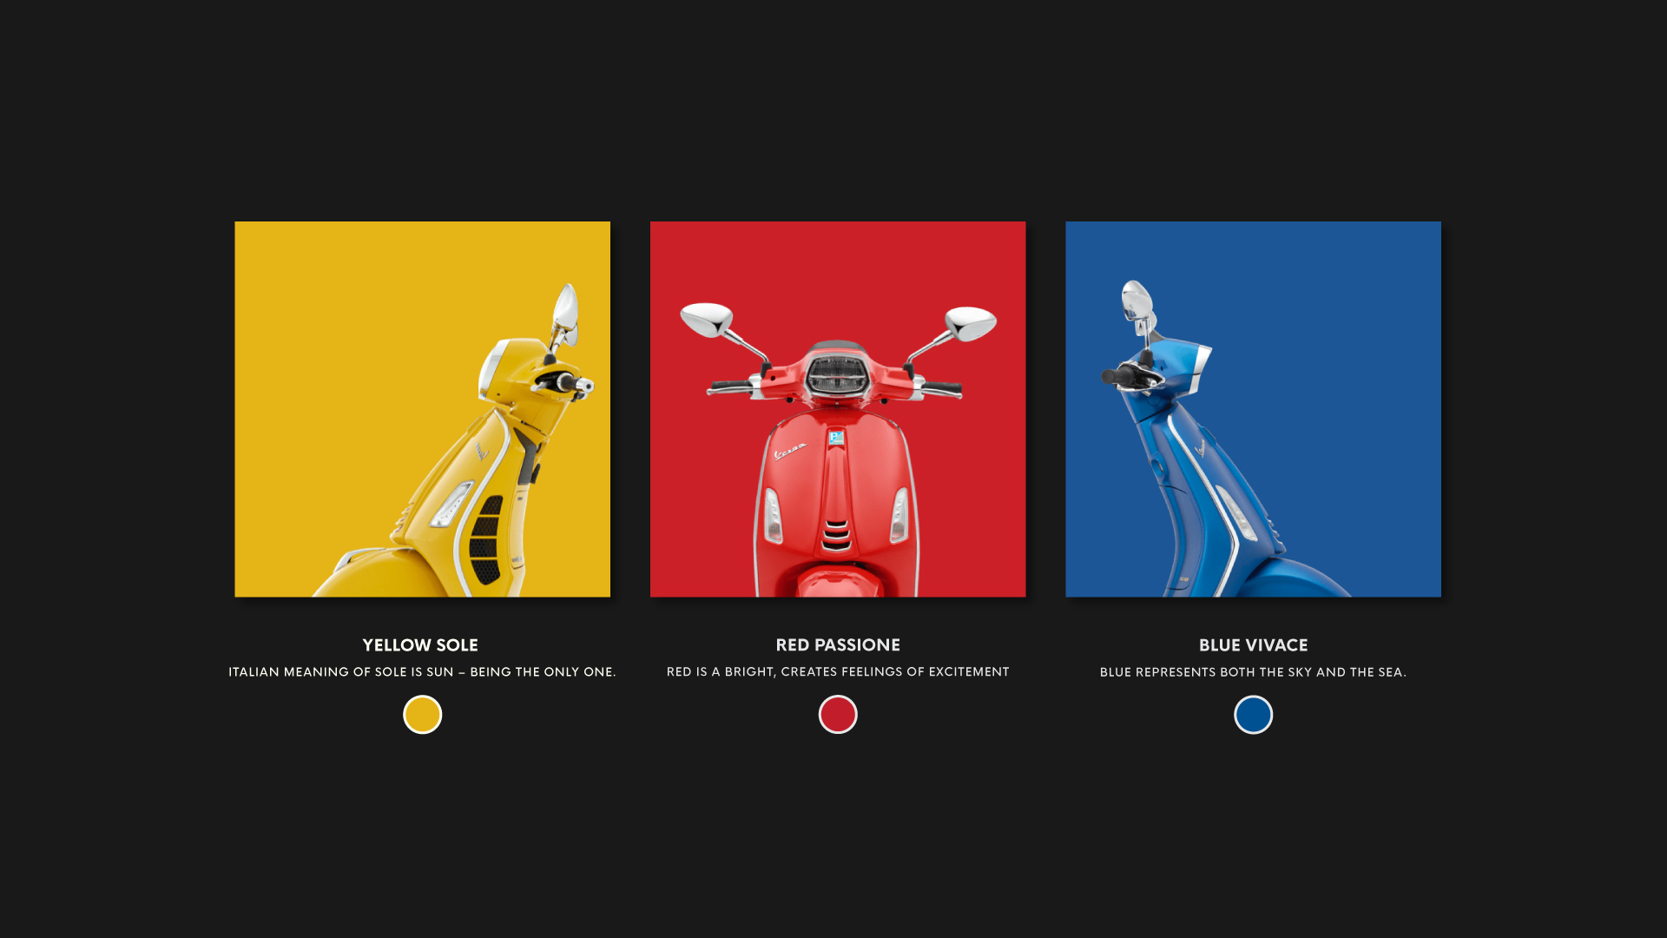Open the yellow Vespa scooter image

(422, 409)
